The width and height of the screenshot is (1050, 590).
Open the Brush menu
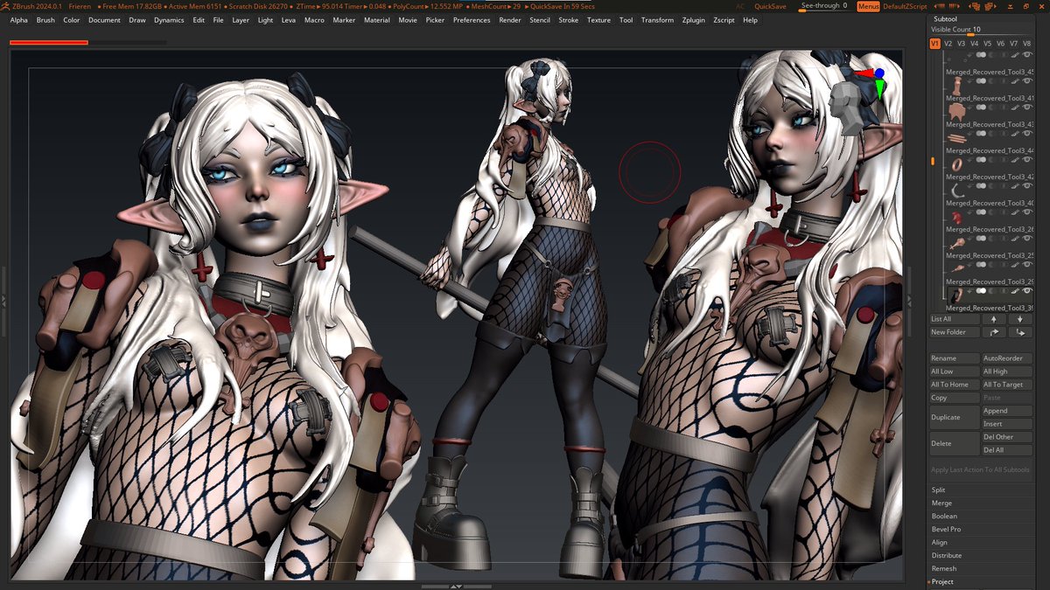(x=45, y=20)
